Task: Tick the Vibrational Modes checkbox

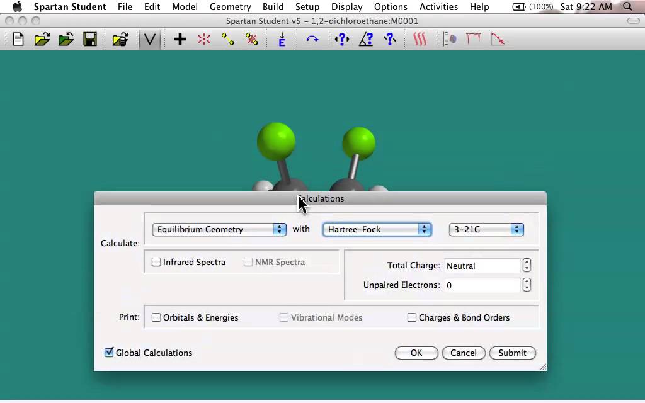Action: click(x=284, y=317)
